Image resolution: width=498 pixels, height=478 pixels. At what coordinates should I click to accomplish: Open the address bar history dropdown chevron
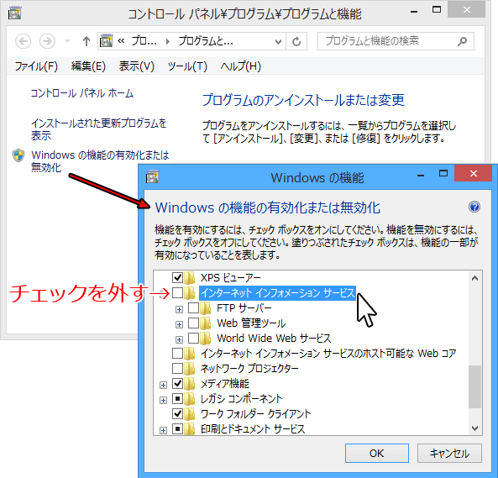point(278,42)
